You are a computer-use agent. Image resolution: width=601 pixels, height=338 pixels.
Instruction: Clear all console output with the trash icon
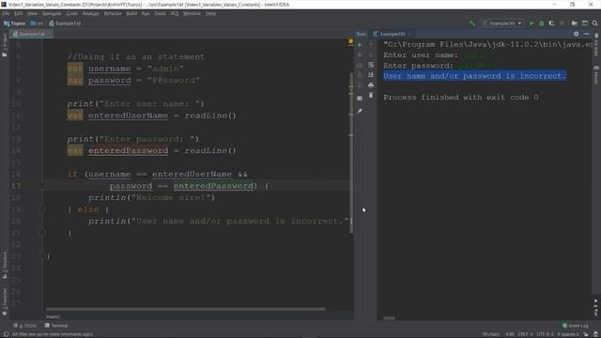[x=371, y=95]
